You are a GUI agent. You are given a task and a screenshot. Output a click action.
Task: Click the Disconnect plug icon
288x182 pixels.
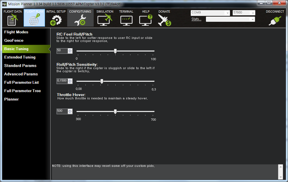point(275,20)
